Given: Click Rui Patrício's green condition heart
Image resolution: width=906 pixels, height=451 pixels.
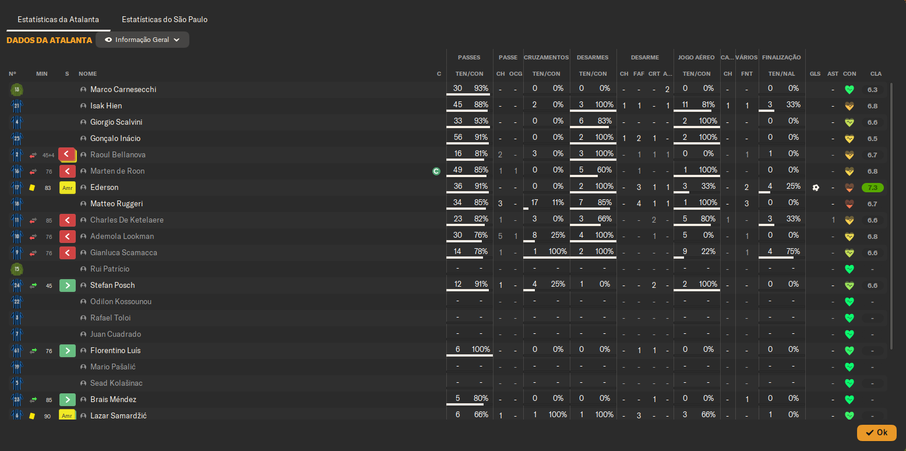Looking at the screenshot, I should point(849,269).
